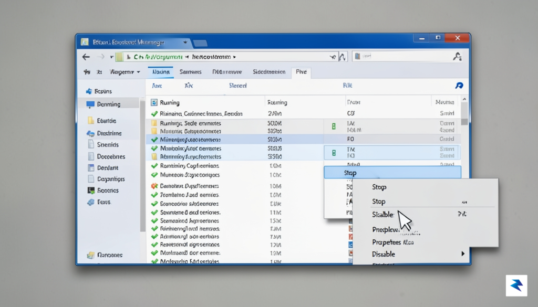Click the 'Rïle' link under the tabs
The image size is (538, 307).
(348, 86)
